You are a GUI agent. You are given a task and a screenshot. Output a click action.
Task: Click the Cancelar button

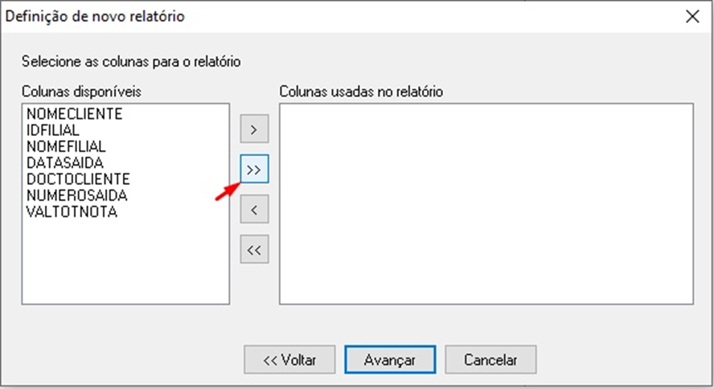[x=490, y=359]
